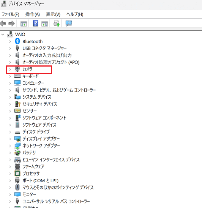Click the センサー icon

tap(17, 111)
